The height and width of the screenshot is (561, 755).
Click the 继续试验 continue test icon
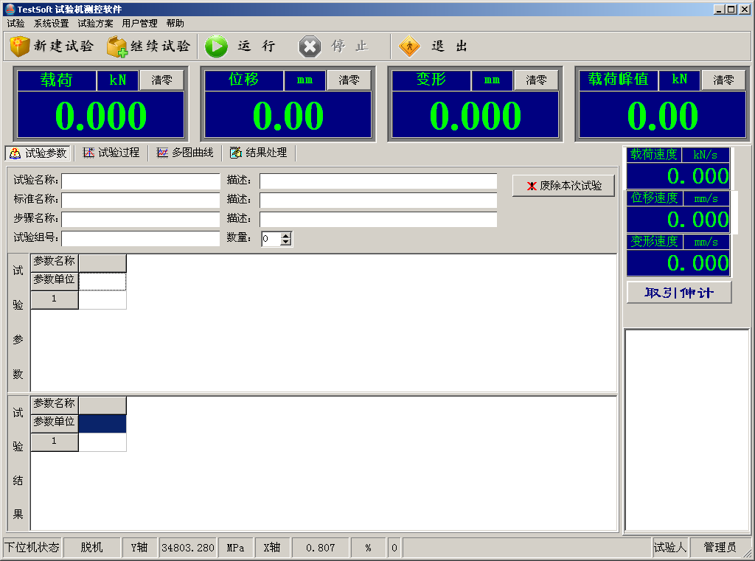pyautogui.click(x=117, y=46)
